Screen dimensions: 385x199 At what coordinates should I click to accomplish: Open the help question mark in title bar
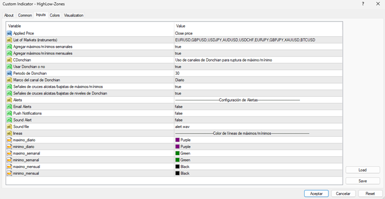coord(363,4)
